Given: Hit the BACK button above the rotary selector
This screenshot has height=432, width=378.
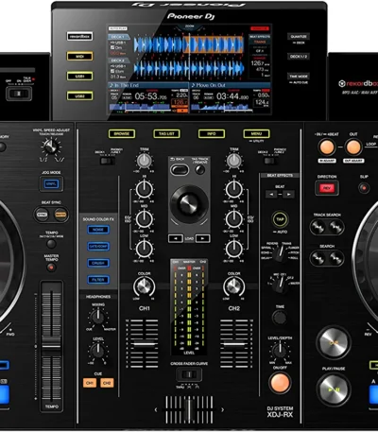Looking at the screenshot, I should point(180,169).
